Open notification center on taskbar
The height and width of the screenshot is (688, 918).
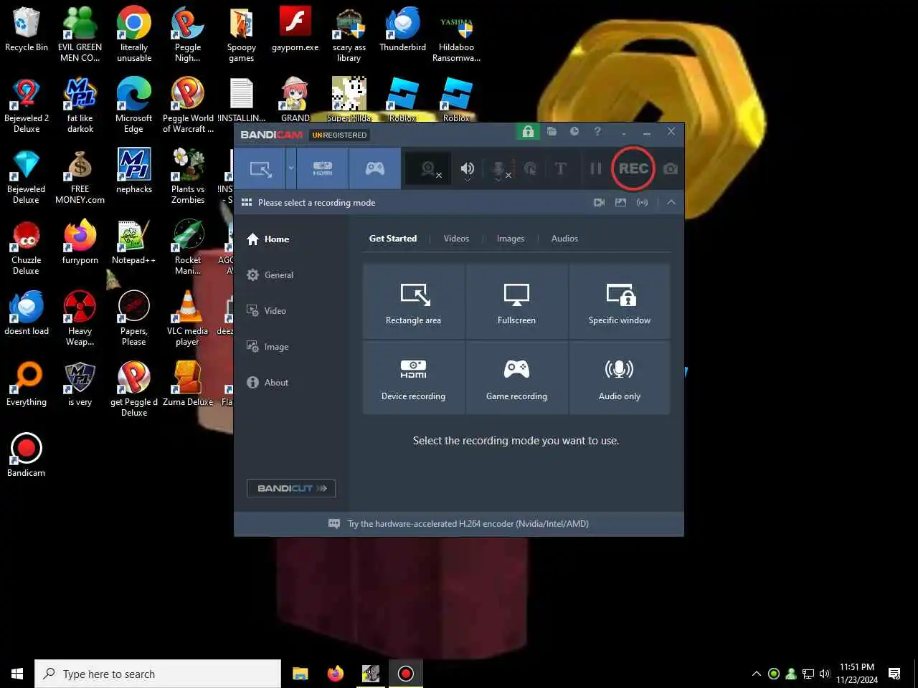pos(894,674)
